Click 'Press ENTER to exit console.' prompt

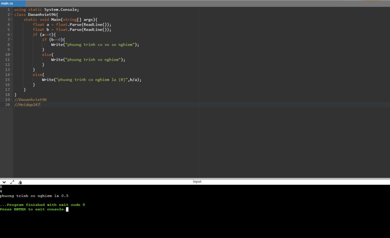coord(33,209)
